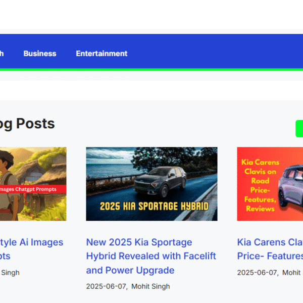The height and width of the screenshot is (303, 303).
Task: Open the 2025 Kia Sportage Hybrid thumbnail
Action: (151, 184)
